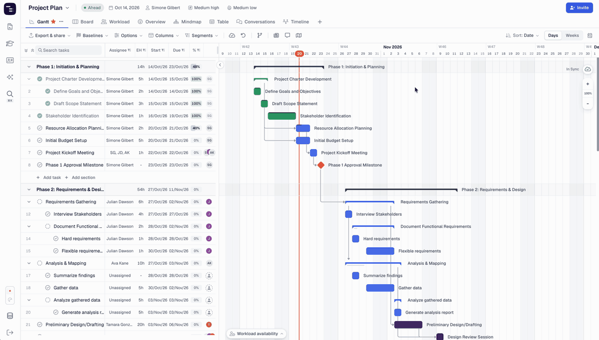Mark Project Kickoff Meeting complete
The height and width of the screenshot is (340, 599).
pos(39,153)
